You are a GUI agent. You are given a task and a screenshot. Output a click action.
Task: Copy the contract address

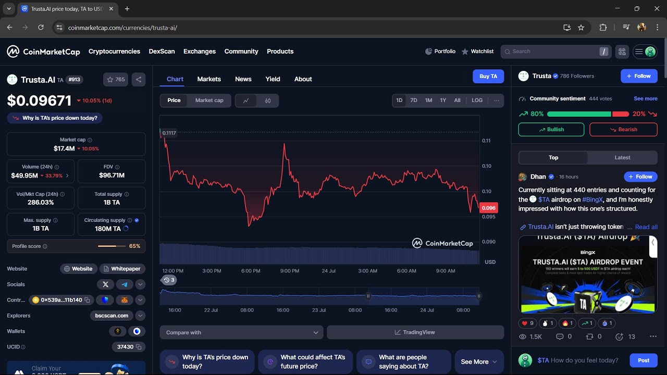[88, 300]
